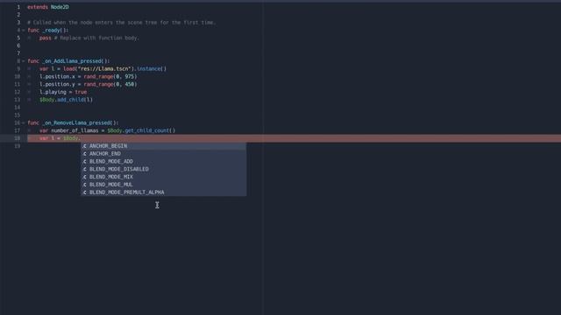
Task: Click line number 9 in the gutter
Action: [x=18, y=69]
